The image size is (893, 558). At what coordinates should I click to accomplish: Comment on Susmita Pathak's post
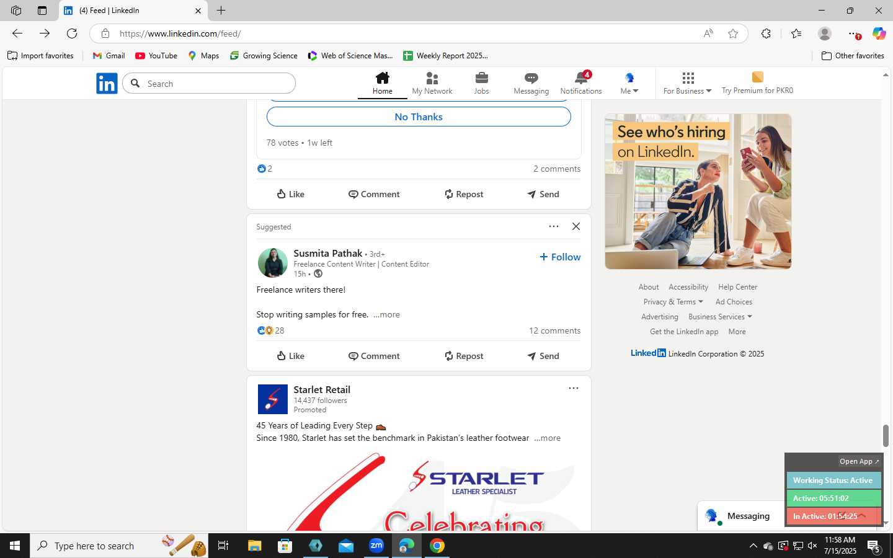(374, 356)
